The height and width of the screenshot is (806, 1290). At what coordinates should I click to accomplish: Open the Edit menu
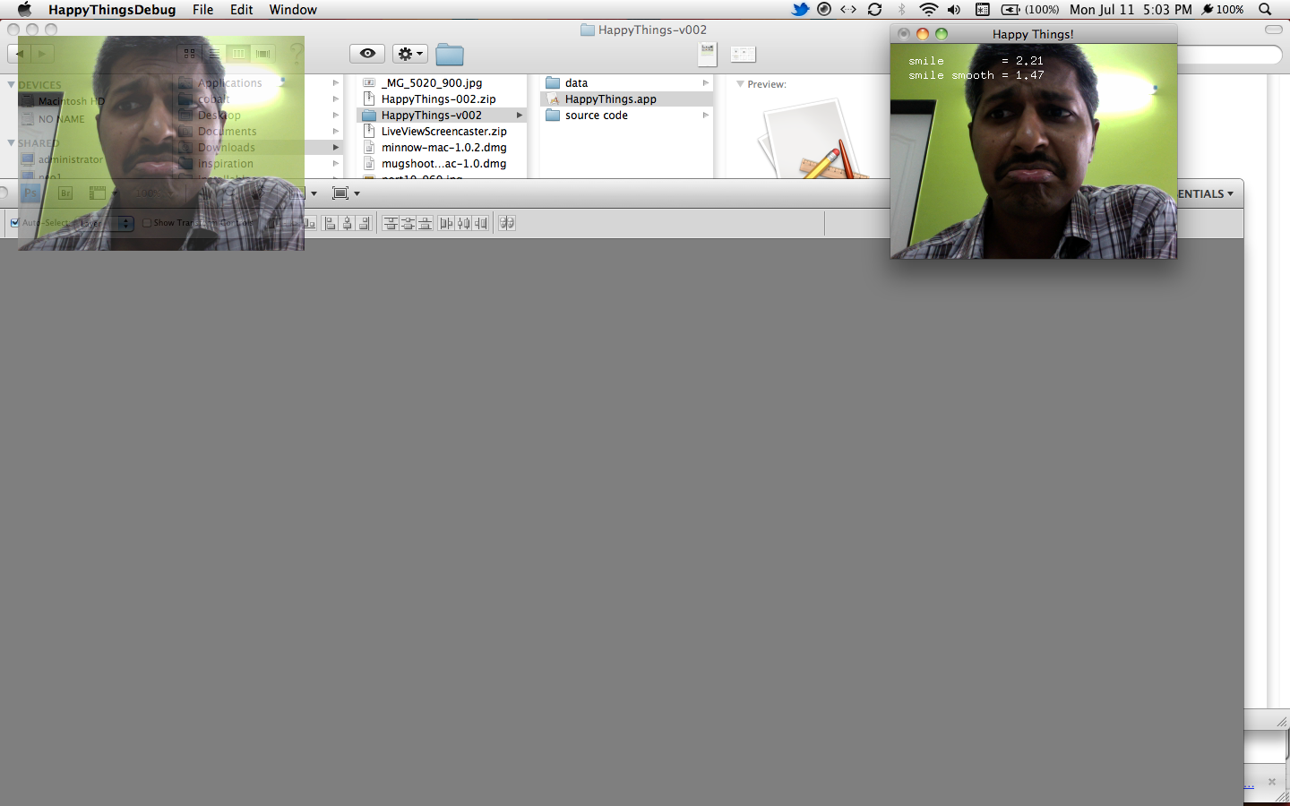241,10
